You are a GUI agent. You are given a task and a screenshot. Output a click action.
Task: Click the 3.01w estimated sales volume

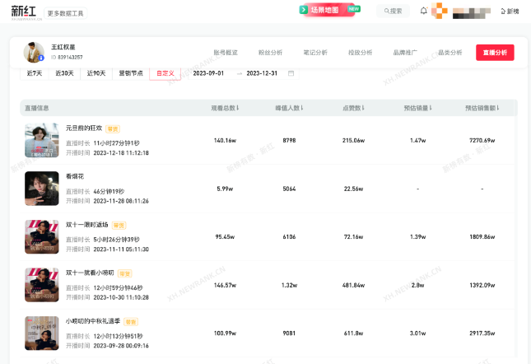point(417,334)
